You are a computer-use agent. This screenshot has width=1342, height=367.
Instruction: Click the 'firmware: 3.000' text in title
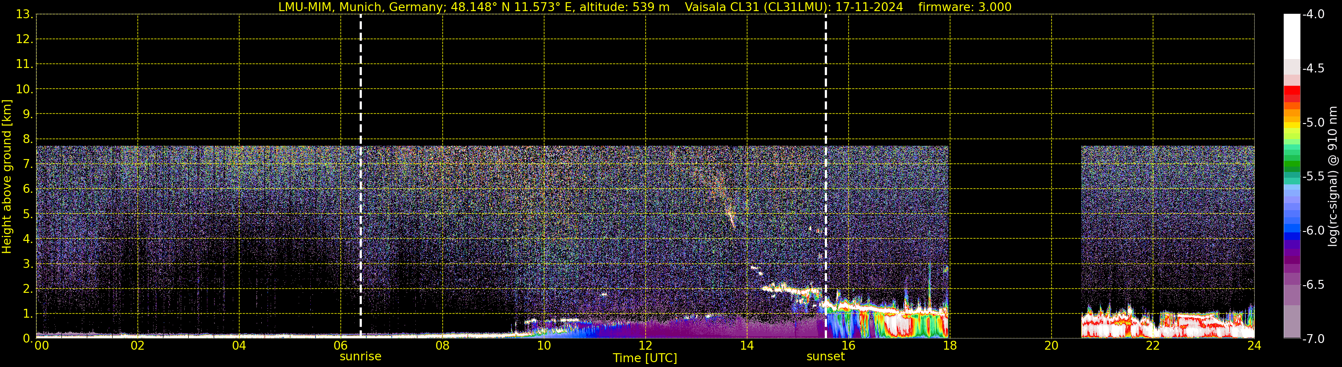click(x=965, y=7)
